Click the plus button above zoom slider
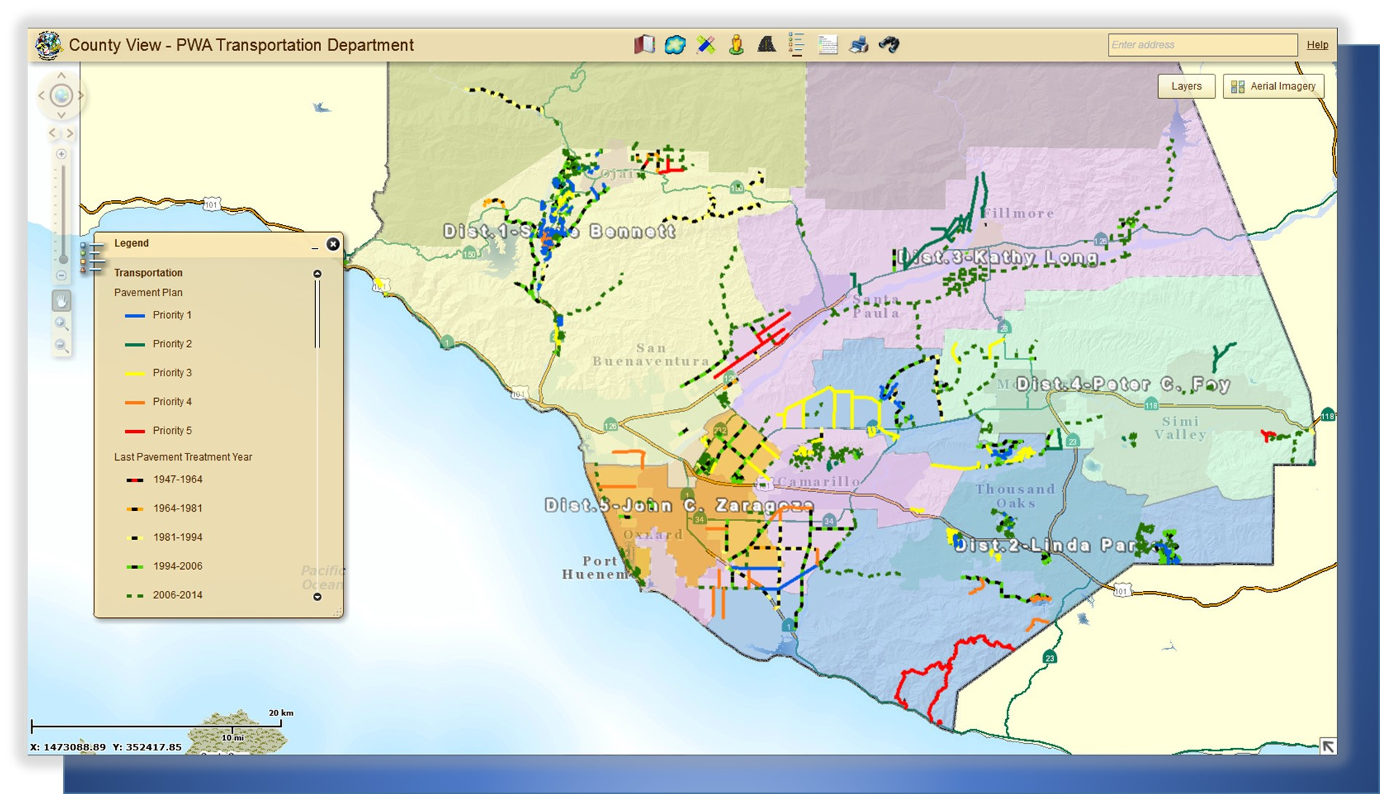This screenshot has height=794, width=1380. click(61, 154)
